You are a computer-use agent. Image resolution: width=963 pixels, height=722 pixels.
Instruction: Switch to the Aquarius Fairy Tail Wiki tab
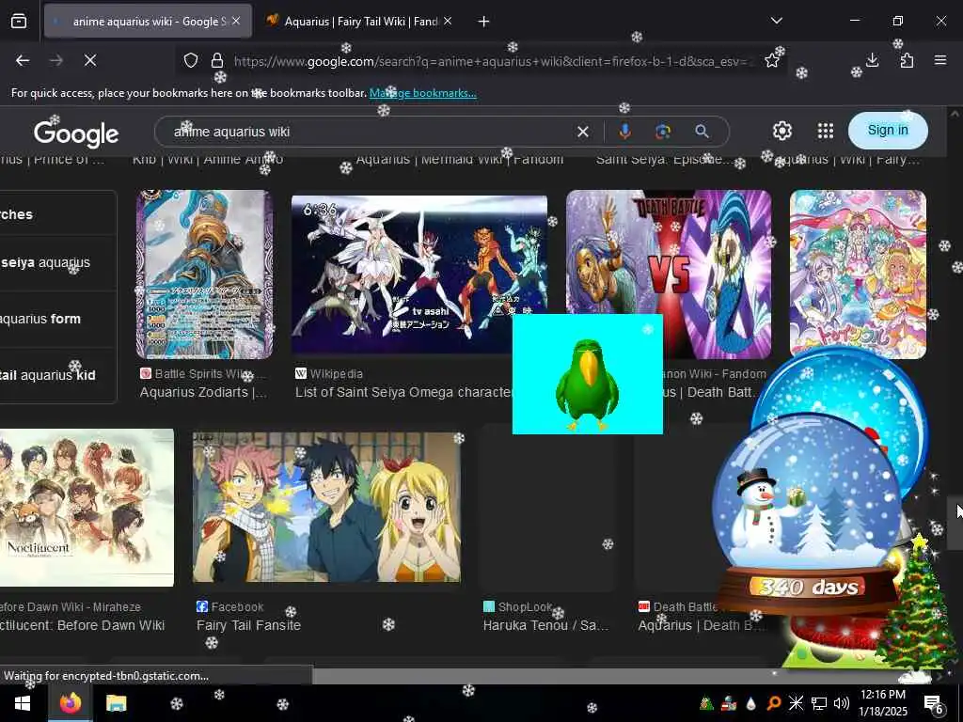pyautogui.click(x=360, y=22)
